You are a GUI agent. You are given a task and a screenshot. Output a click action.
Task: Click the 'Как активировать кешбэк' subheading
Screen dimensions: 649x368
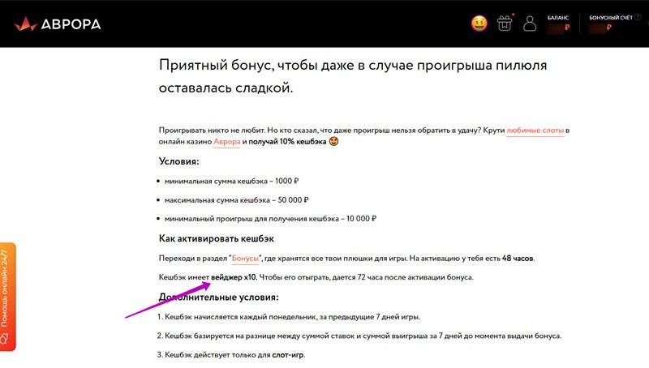[x=216, y=238]
